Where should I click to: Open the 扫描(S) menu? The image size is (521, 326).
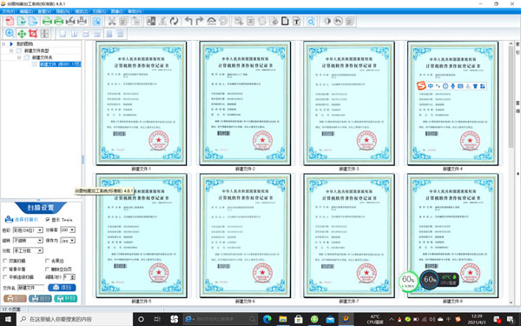tap(99, 11)
